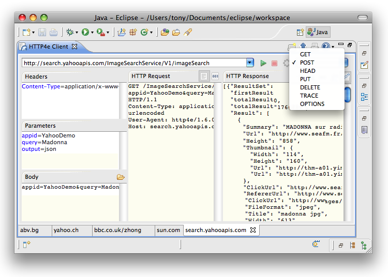Click the request URL input field
The width and height of the screenshot is (388, 277).
tap(133, 63)
